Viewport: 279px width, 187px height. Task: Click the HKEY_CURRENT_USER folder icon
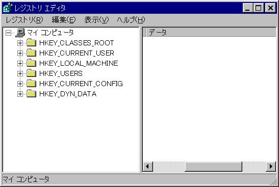pyautogui.click(x=31, y=53)
